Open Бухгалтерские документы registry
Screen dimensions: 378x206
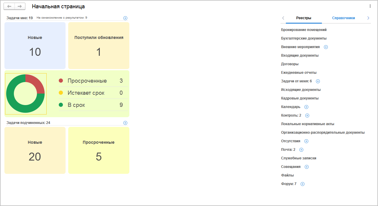coord(304,38)
